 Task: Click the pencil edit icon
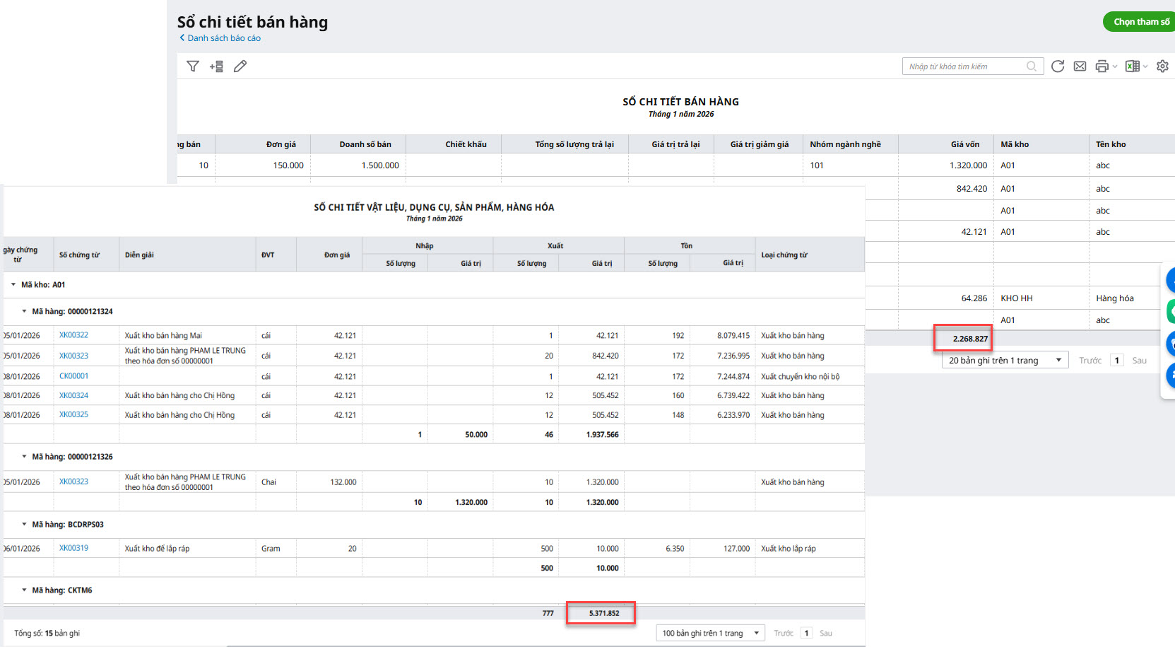pyautogui.click(x=240, y=66)
